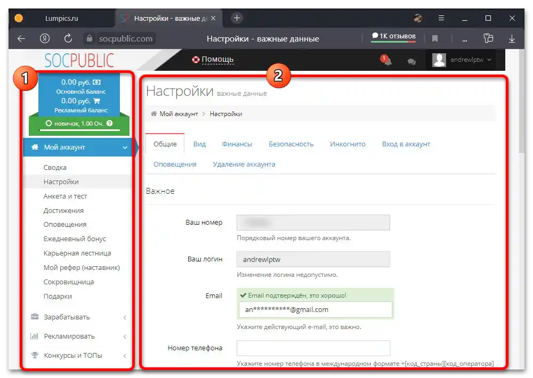Go back with the browser back arrow
The image size is (533, 378).
coord(21,39)
